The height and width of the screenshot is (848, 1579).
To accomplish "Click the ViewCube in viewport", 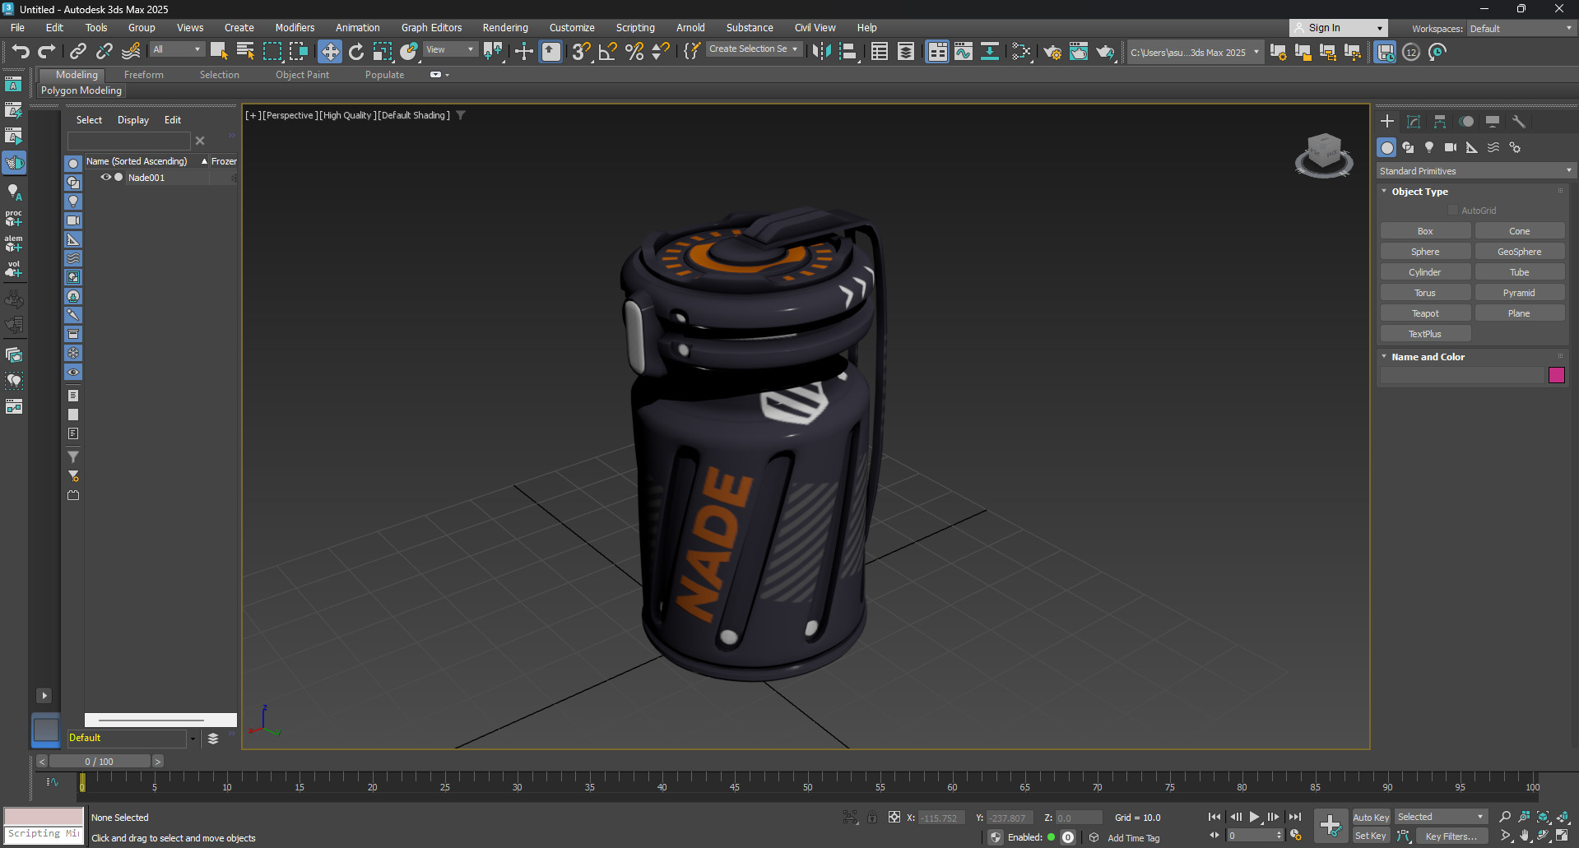I will pos(1323,155).
